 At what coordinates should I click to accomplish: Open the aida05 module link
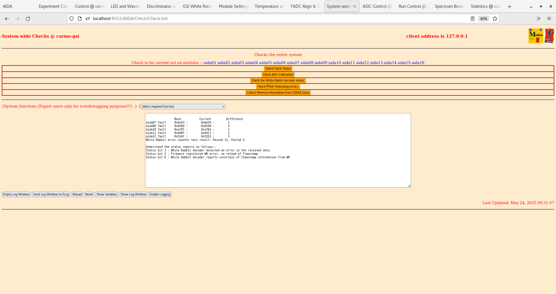tap(266, 63)
